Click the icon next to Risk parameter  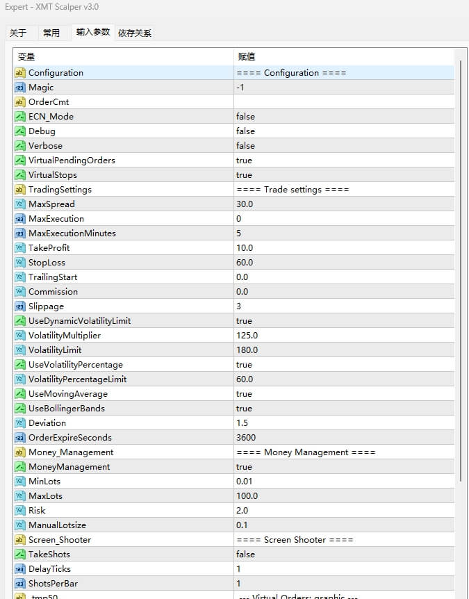[x=19, y=511]
